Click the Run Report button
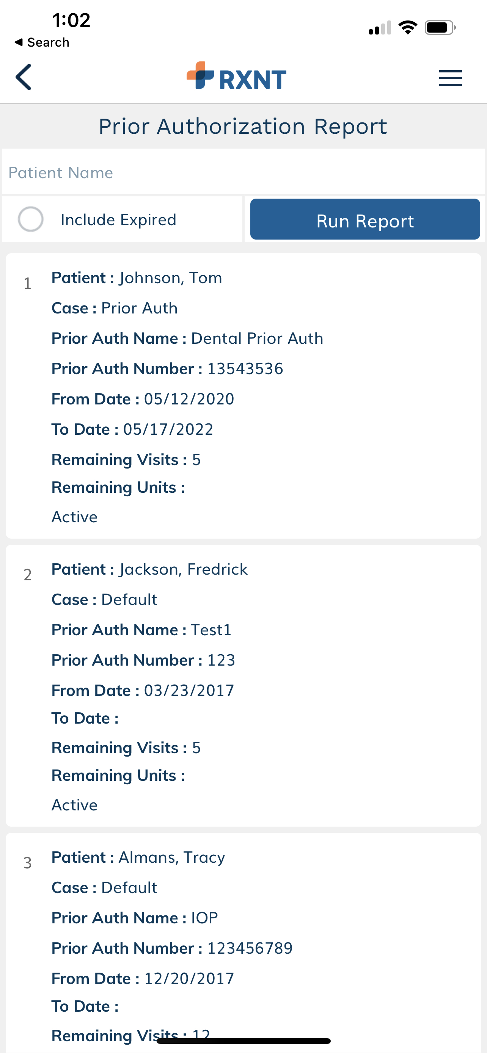487x1053 pixels. click(x=365, y=219)
